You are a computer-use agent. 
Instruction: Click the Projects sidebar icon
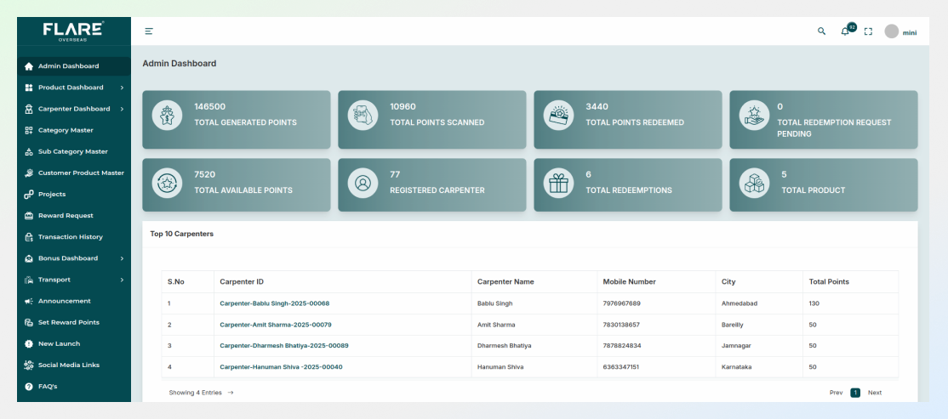(28, 195)
